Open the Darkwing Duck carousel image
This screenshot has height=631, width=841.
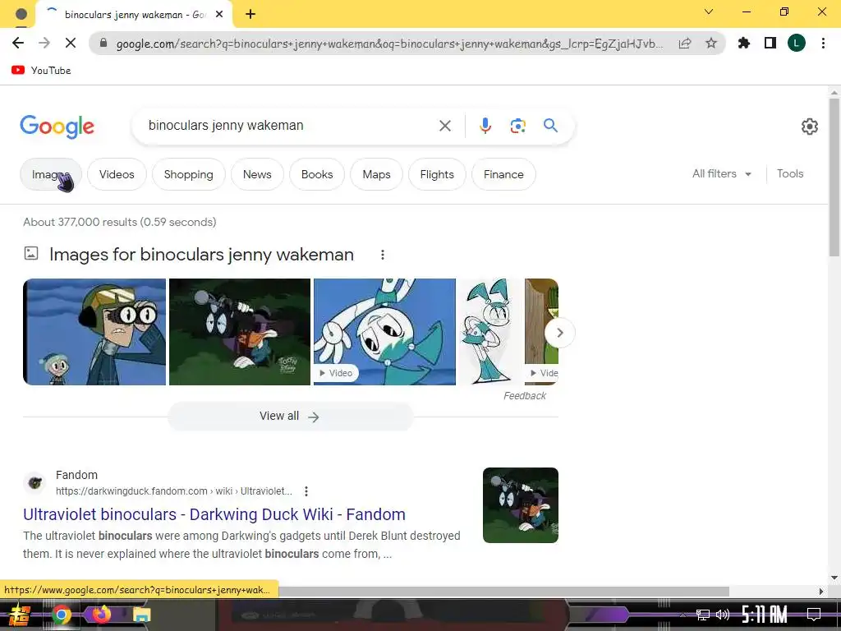tap(240, 332)
